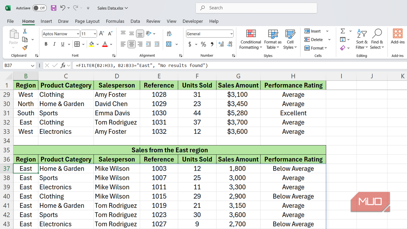Switch to the Formulas tab
The width and height of the screenshot is (407, 229).
point(115,21)
